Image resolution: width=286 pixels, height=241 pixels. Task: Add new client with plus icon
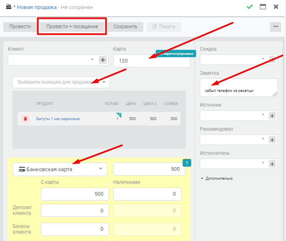click(103, 60)
